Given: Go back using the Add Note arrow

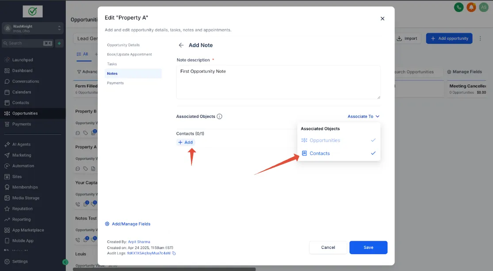Looking at the screenshot, I should (181, 45).
